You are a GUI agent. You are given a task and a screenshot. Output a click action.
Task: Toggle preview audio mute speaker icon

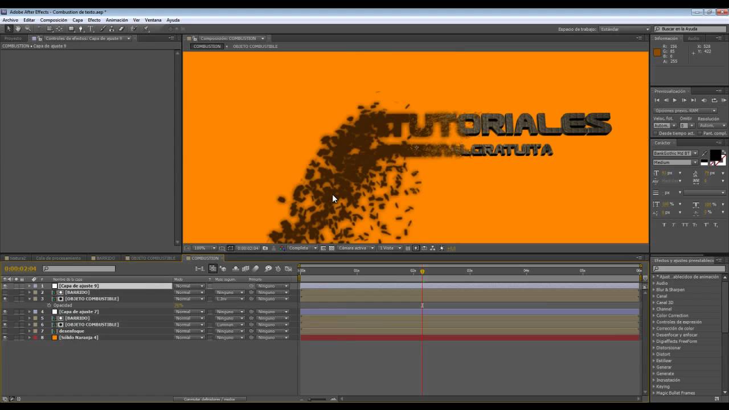click(704, 100)
